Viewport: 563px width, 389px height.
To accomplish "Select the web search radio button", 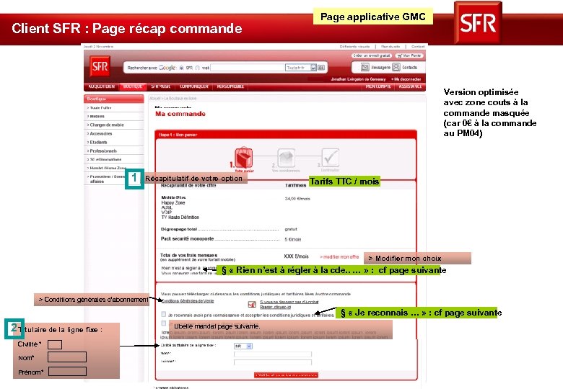I will [198, 68].
